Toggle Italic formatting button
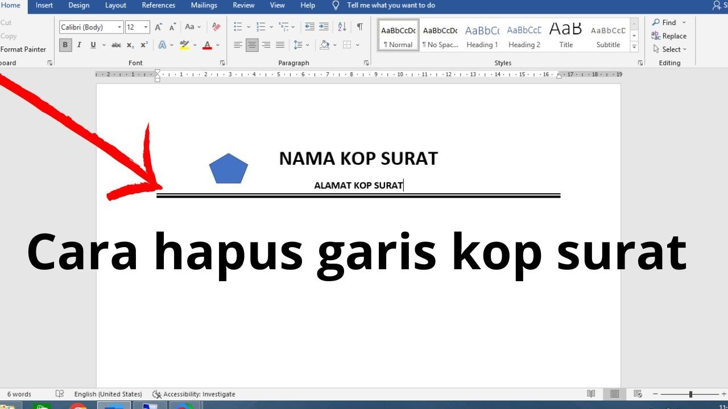Screen dimensions: 728x409 point(79,45)
